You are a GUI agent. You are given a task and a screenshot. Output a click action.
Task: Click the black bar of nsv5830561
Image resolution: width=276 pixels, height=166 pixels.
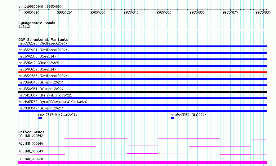point(143,92)
